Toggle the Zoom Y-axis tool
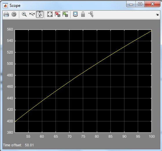The image size is (162, 151). pos(40,14)
